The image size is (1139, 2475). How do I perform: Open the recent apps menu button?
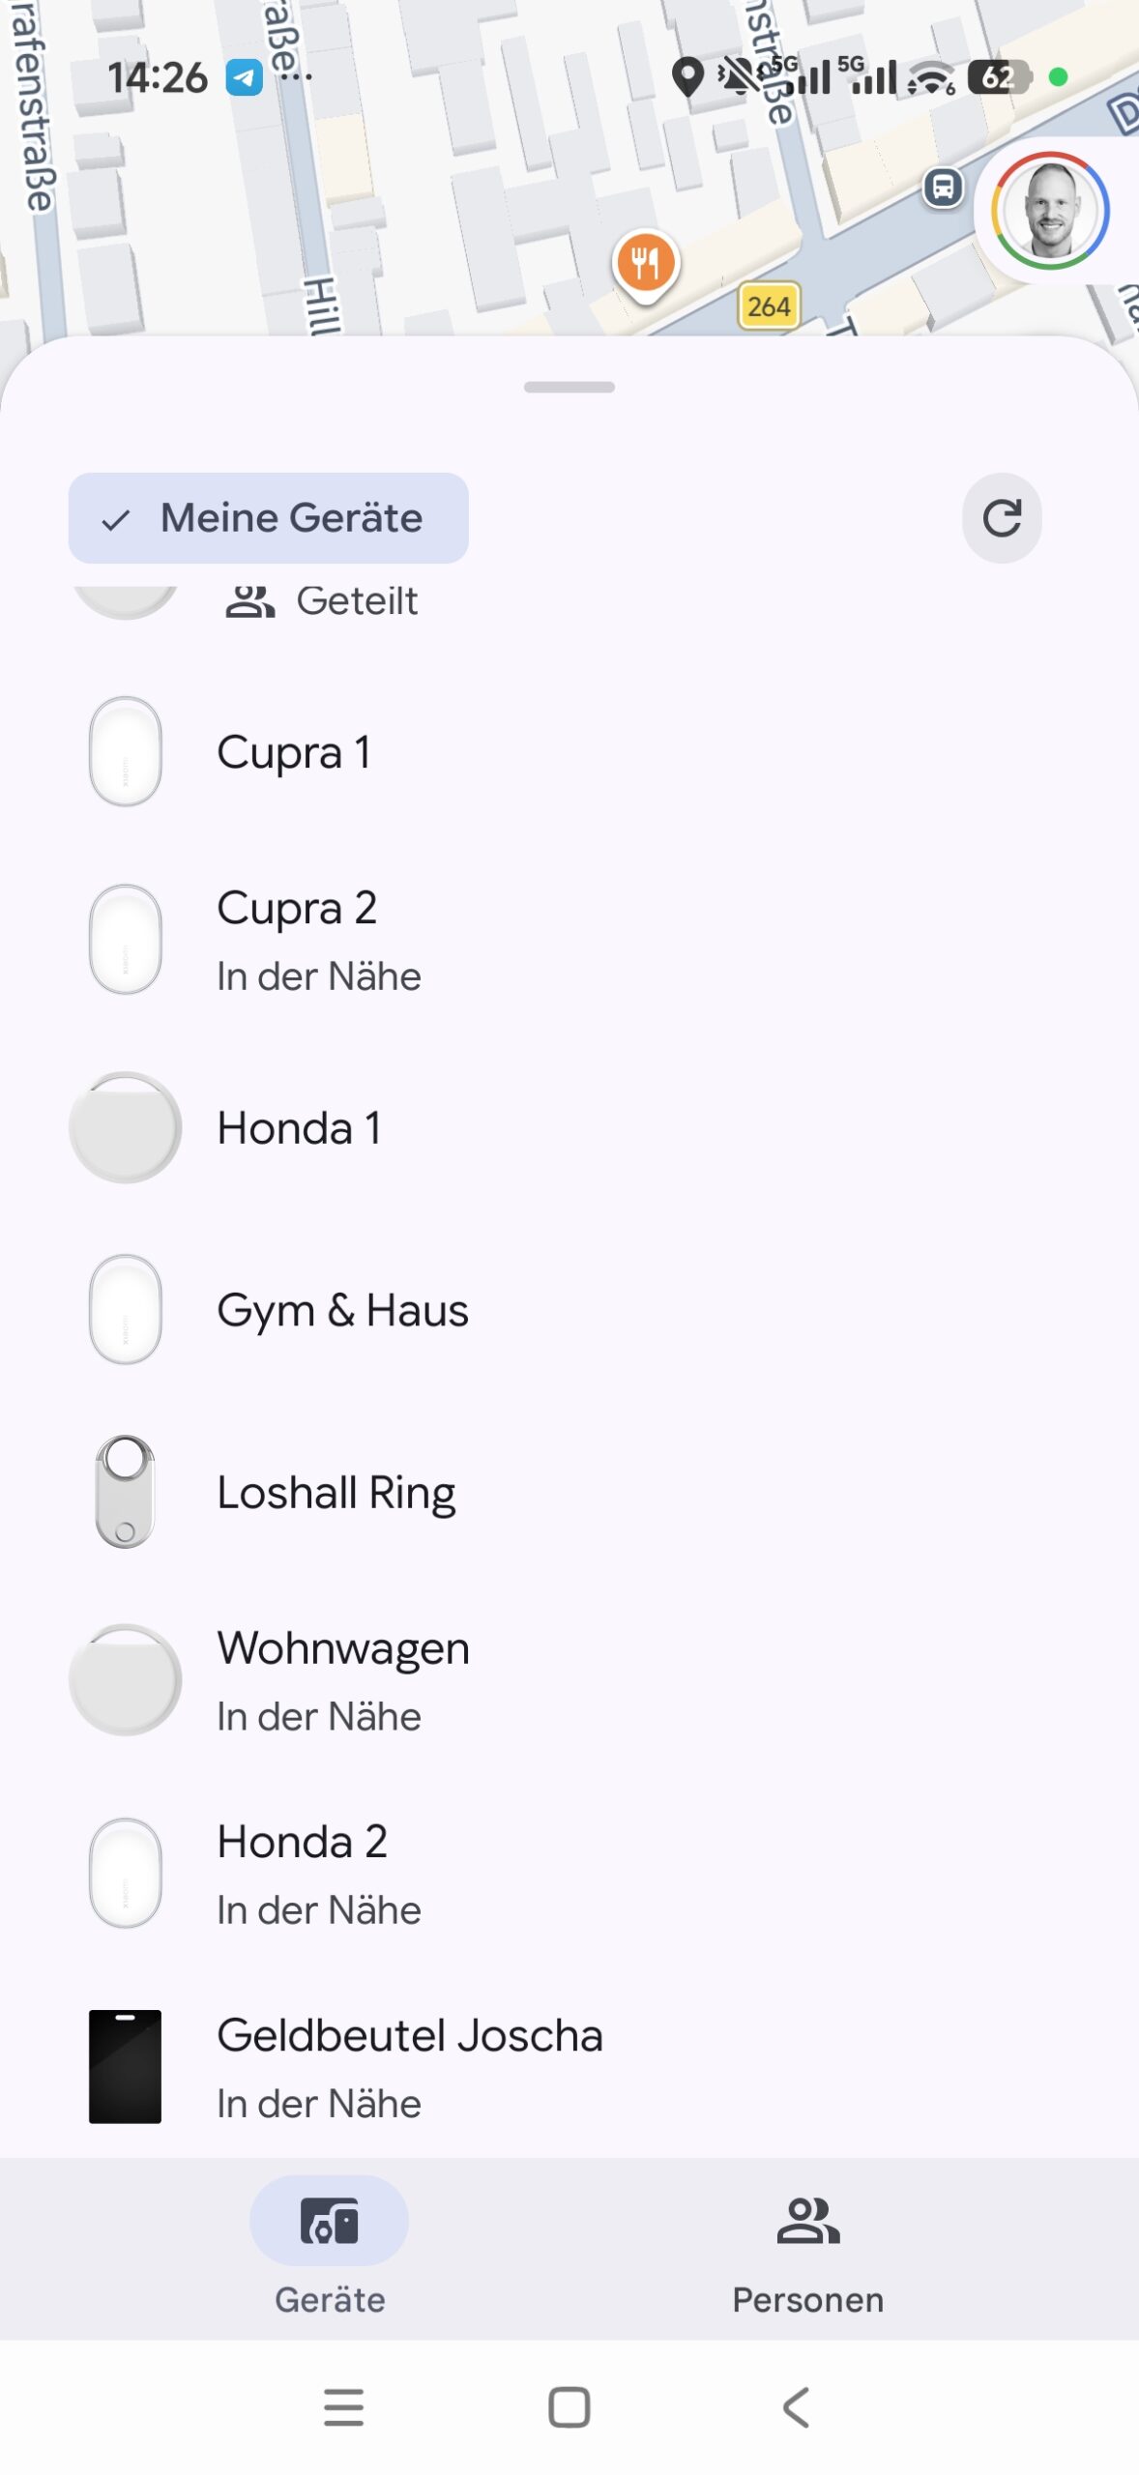[x=343, y=2407]
